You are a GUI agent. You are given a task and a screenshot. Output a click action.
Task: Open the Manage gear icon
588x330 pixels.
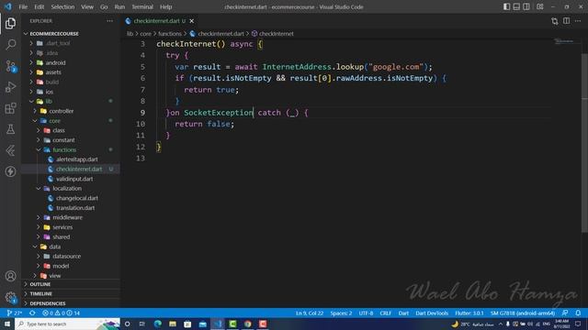pos(10,297)
